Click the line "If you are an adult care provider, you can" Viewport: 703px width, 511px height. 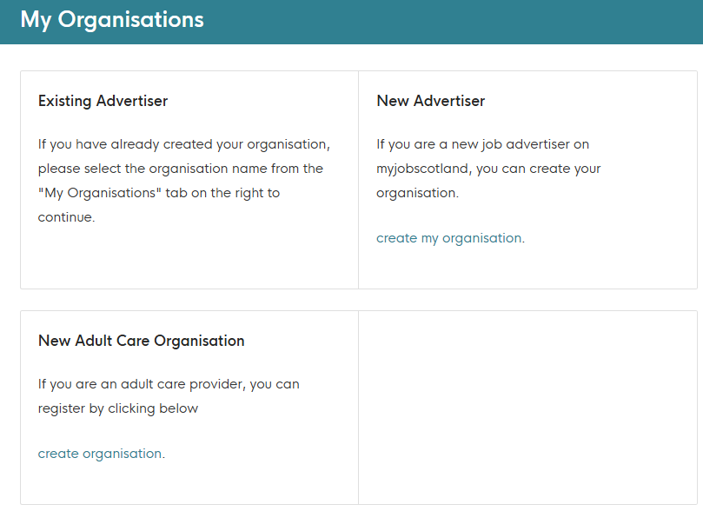pos(169,384)
